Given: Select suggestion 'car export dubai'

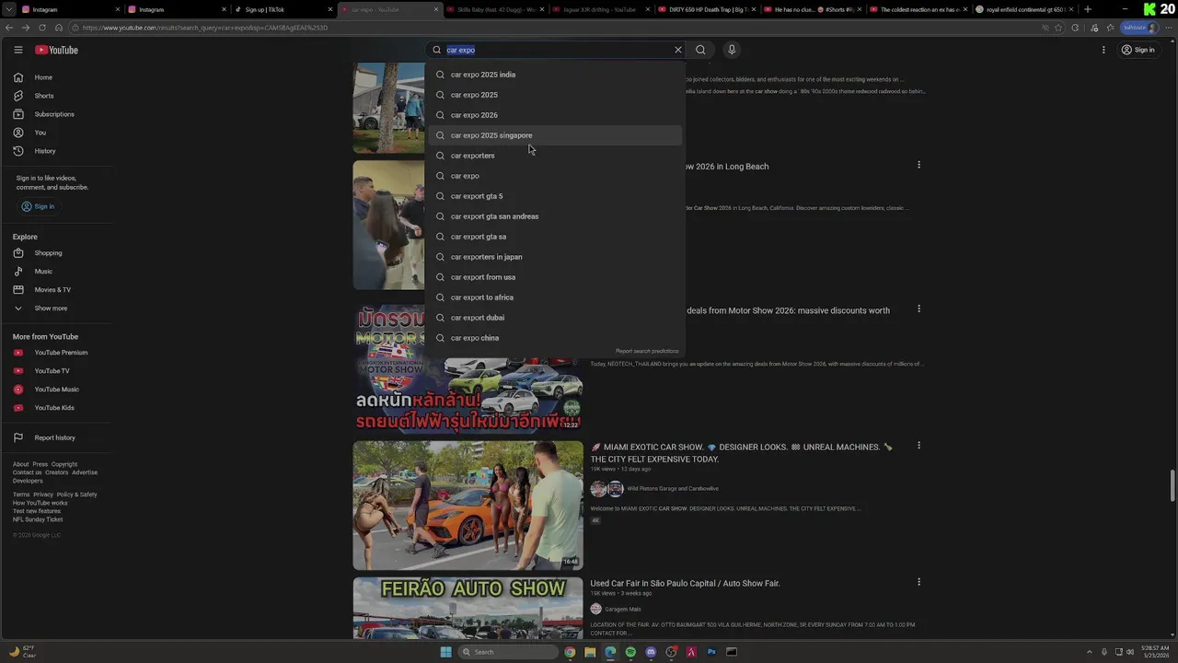Looking at the screenshot, I should tap(555, 318).
